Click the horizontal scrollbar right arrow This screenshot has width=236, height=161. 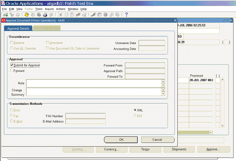211,132
